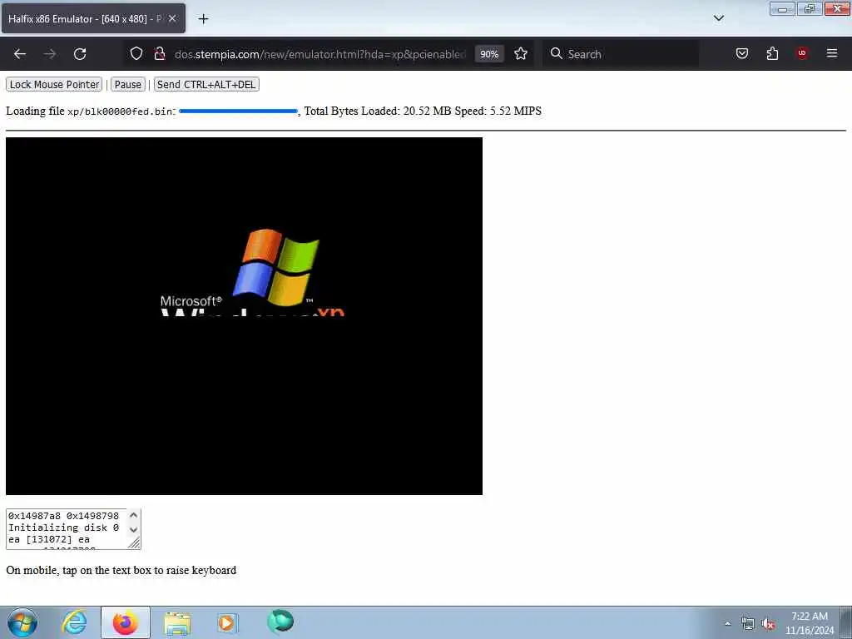Show hidden tray icons arrow

tap(727, 624)
